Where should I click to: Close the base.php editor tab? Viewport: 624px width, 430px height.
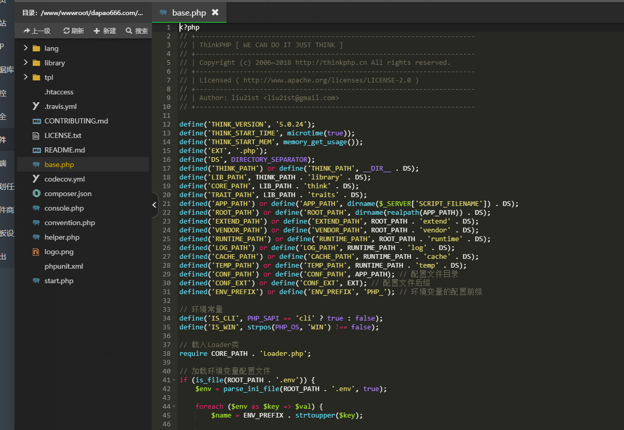tap(215, 12)
